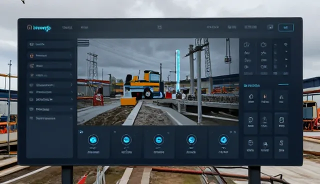Click the outlined blue button at top right
The width and height of the screenshot is (320, 184).
[x=286, y=27]
